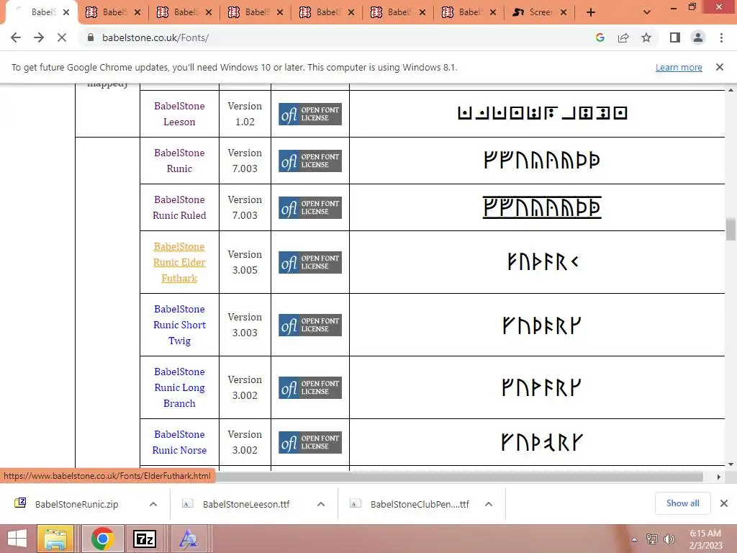Go back to the previous page
Screen dimensions: 737x553
tap(16, 37)
